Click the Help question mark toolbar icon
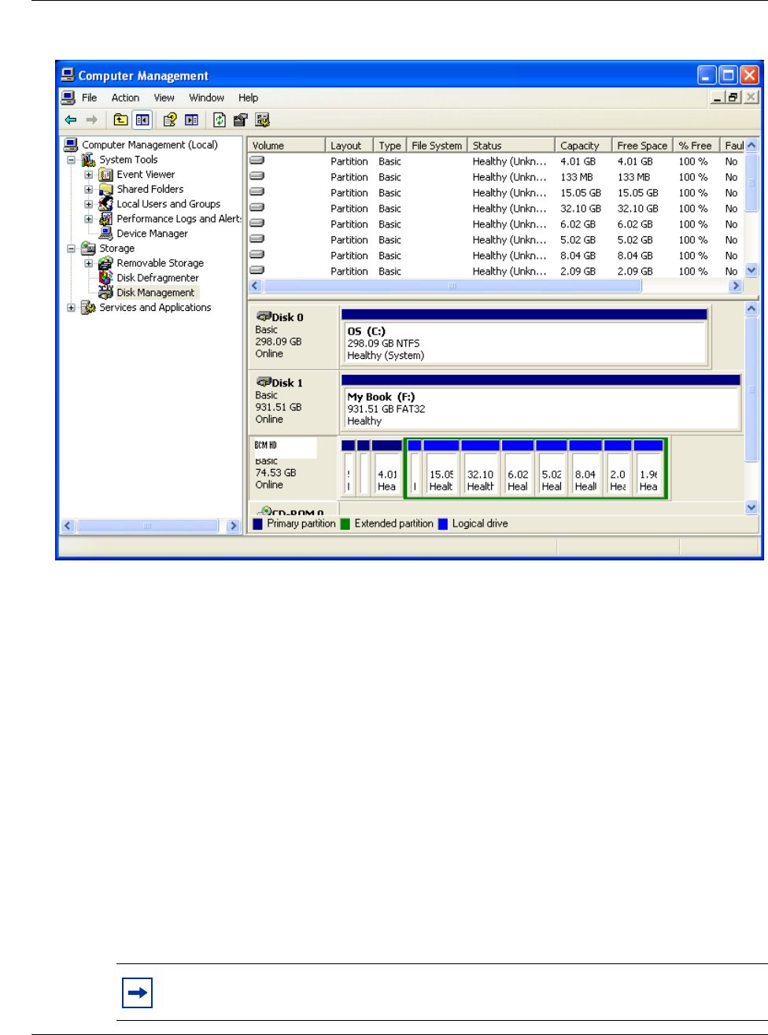Image resolution: width=768 pixels, height=1035 pixels. (169, 120)
